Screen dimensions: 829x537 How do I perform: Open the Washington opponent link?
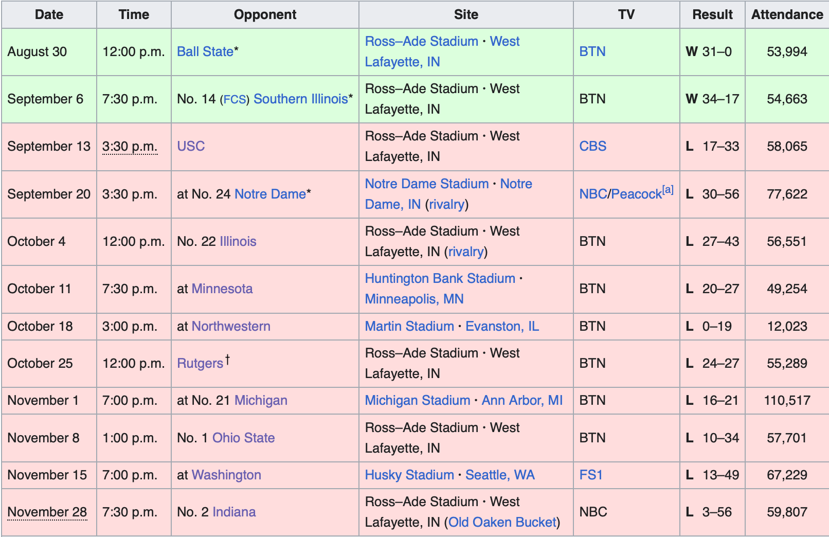[x=226, y=475]
